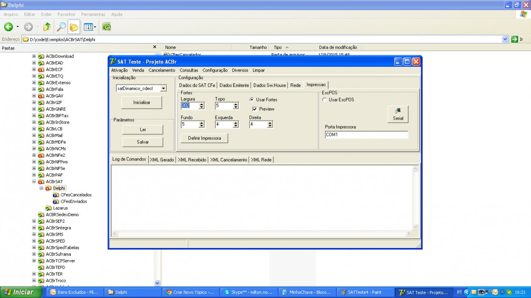
Task: Switch to the Skype taskbar button
Action: [x=248, y=292]
